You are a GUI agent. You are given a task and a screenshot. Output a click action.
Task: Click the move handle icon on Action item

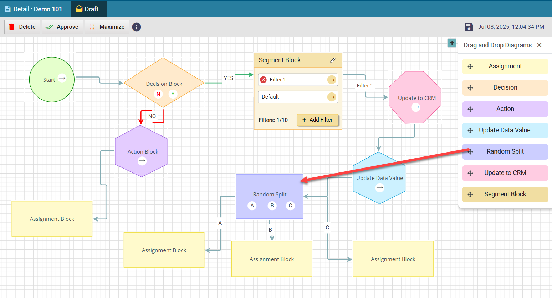[470, 109]
